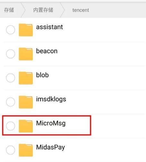Image resolution: width=146 pixels, height=162 pixels.
Task: Click the tencent breadcrumb item
Action: click(81, 10)
